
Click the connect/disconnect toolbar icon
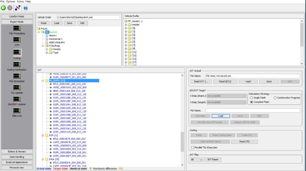[x=18, y=8]
